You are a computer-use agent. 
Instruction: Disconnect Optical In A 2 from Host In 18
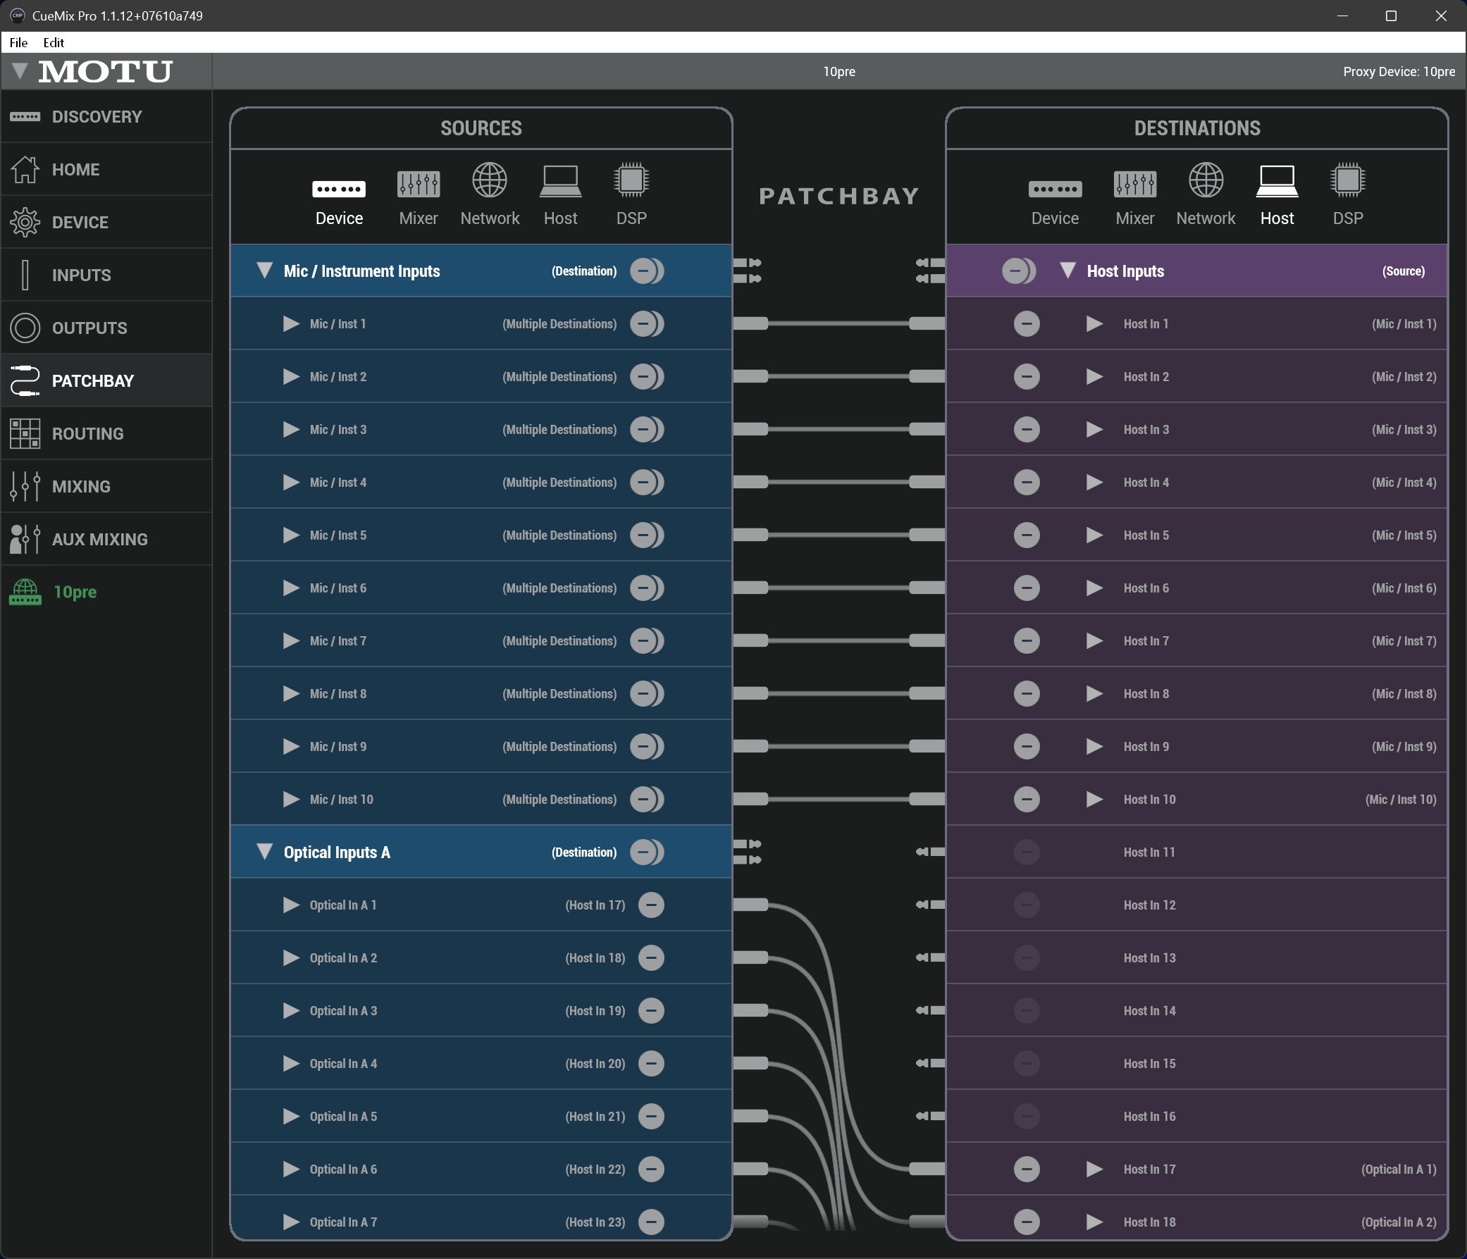pos(651,957)
